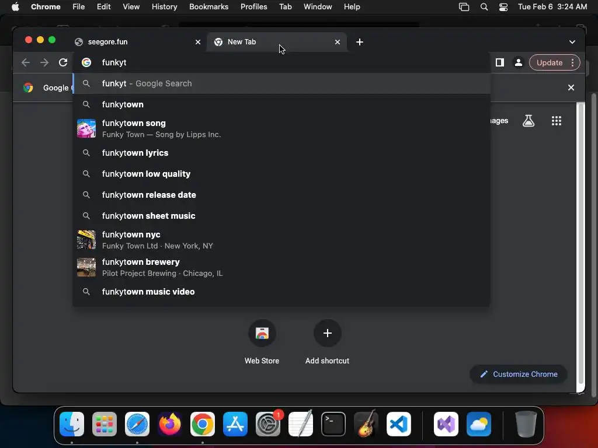Open Launchpad from the dock
Screen dimensions: 598x448
click(105, 424)
